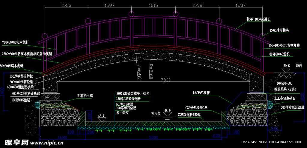
Task: Pick the '毛石挡土墙' retaining wall label
Action: 85,95
